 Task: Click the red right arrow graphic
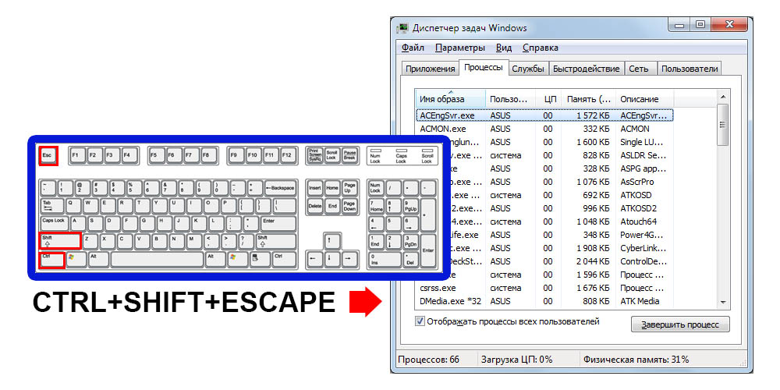click(362, 302)
